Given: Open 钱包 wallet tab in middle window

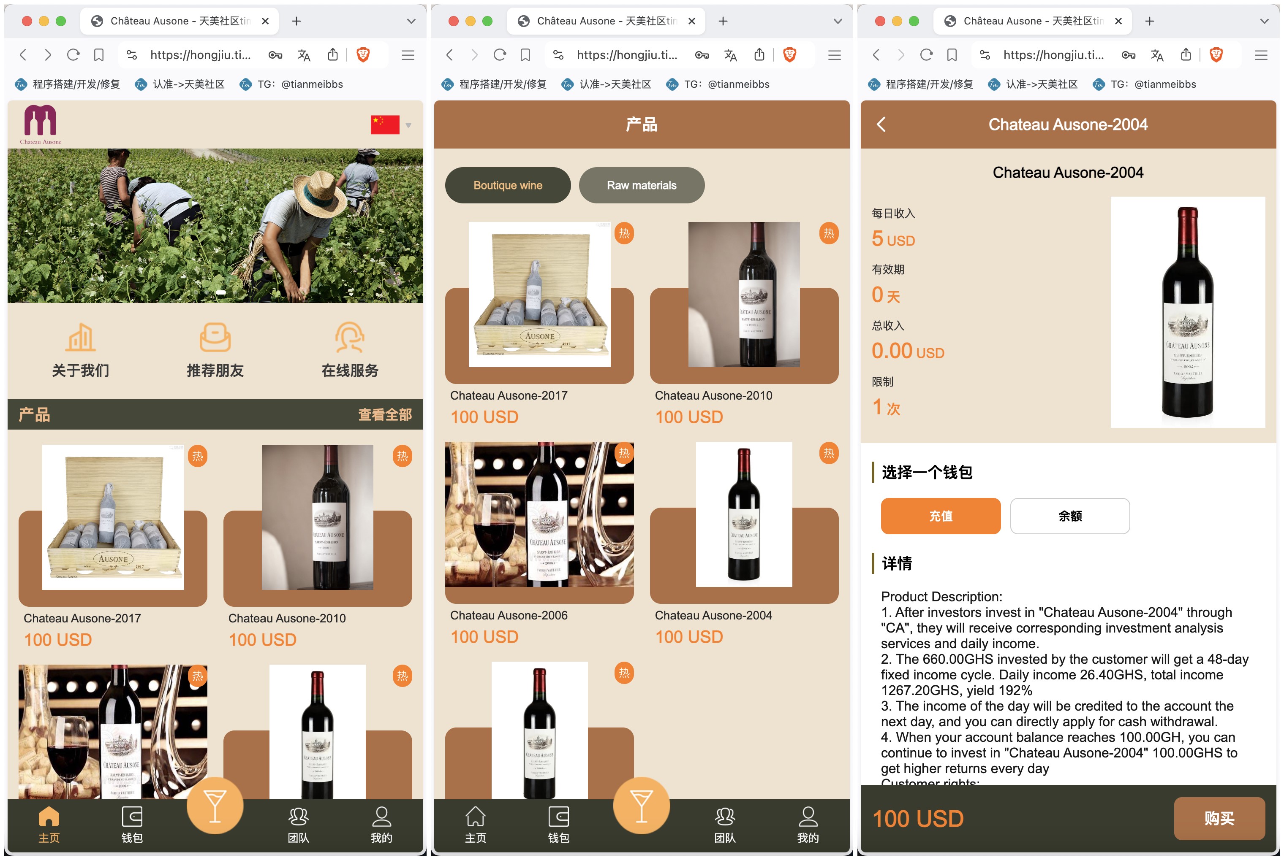Looking at the screenshot, I should pos(558,825).
